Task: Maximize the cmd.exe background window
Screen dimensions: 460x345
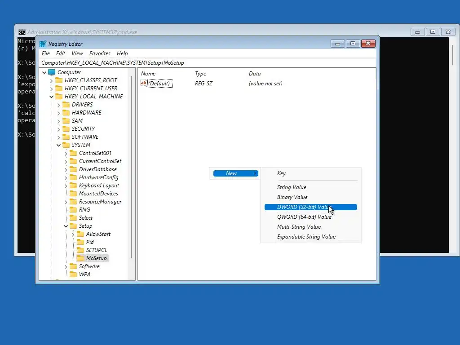Action: (433, 32)
